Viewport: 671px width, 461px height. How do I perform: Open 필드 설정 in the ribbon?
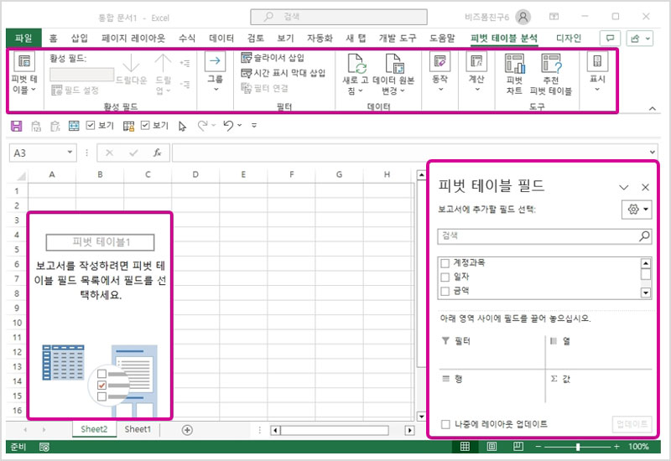(75, 90)
